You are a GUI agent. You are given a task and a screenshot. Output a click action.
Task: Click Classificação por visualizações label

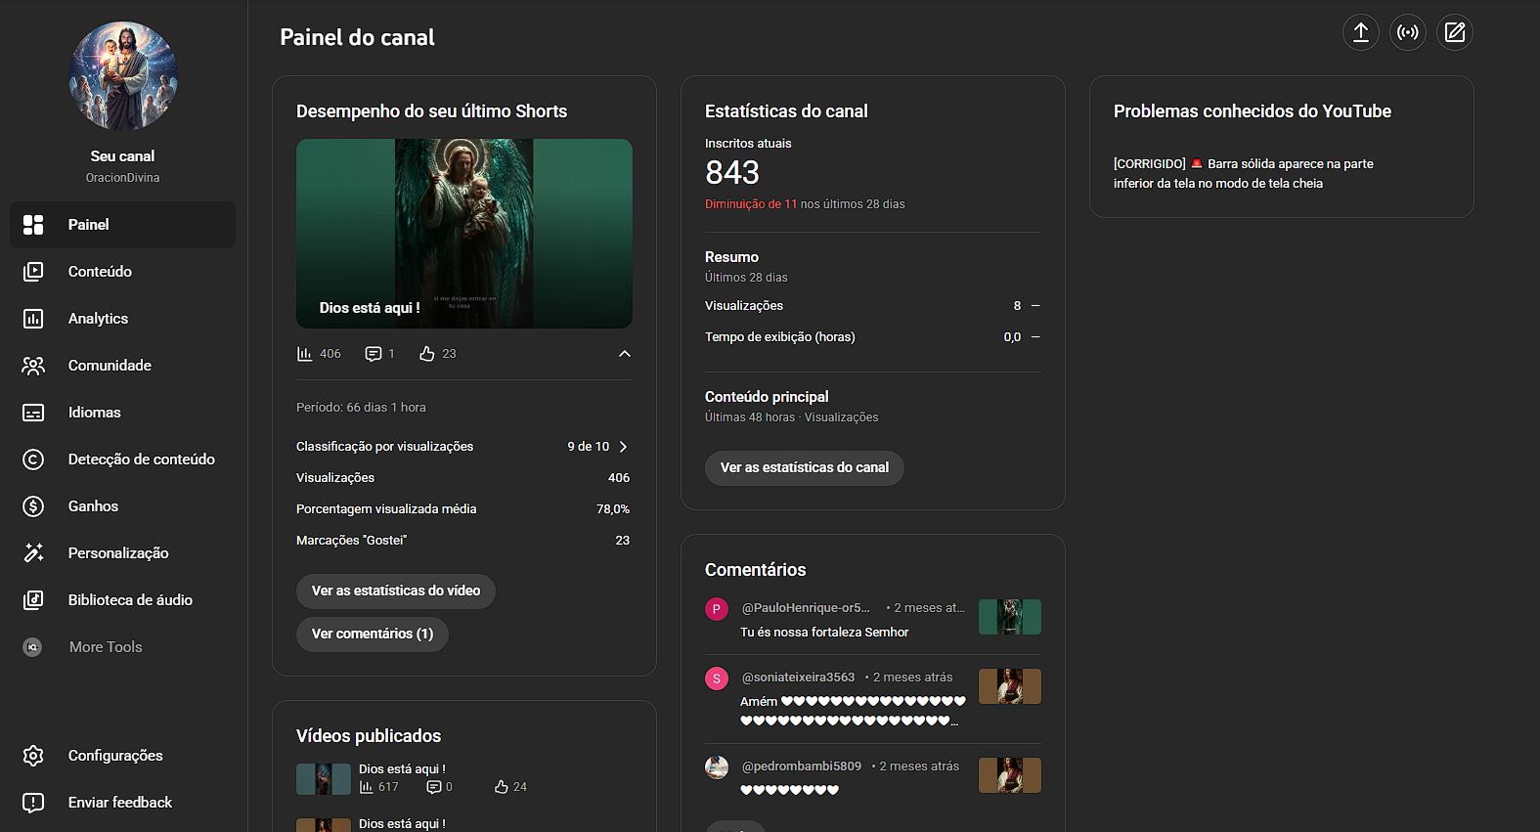(x=384, y=447)
